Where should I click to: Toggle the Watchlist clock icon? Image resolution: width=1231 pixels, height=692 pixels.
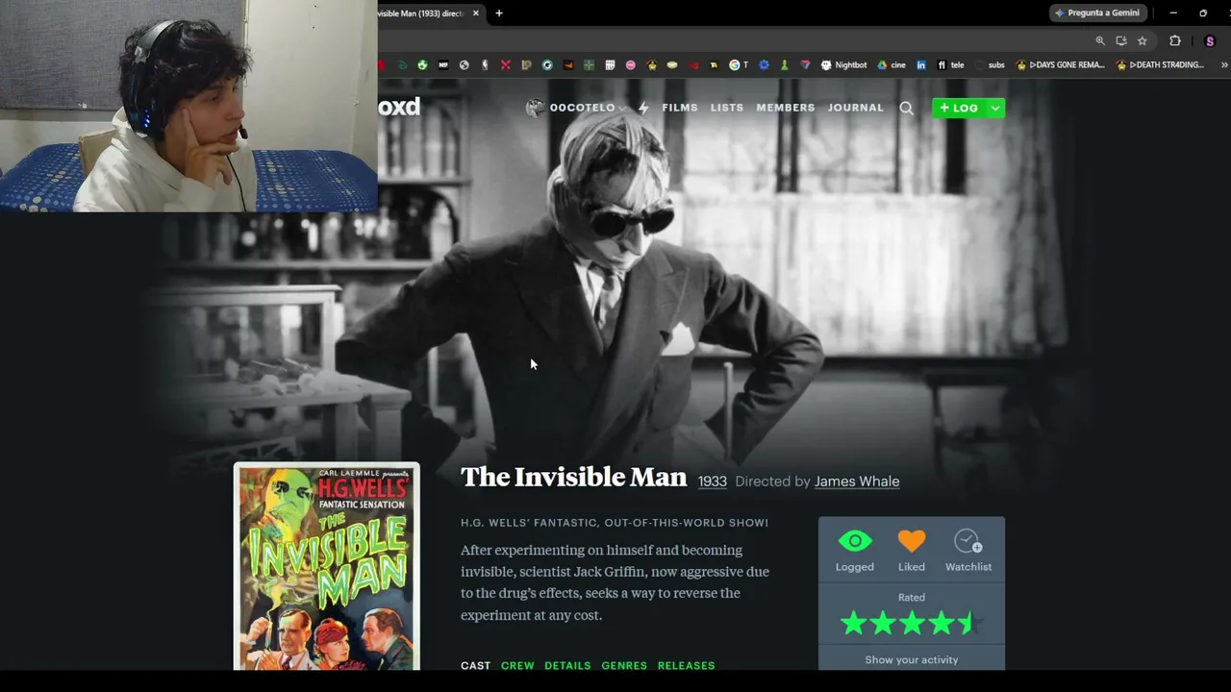[967, 541]
